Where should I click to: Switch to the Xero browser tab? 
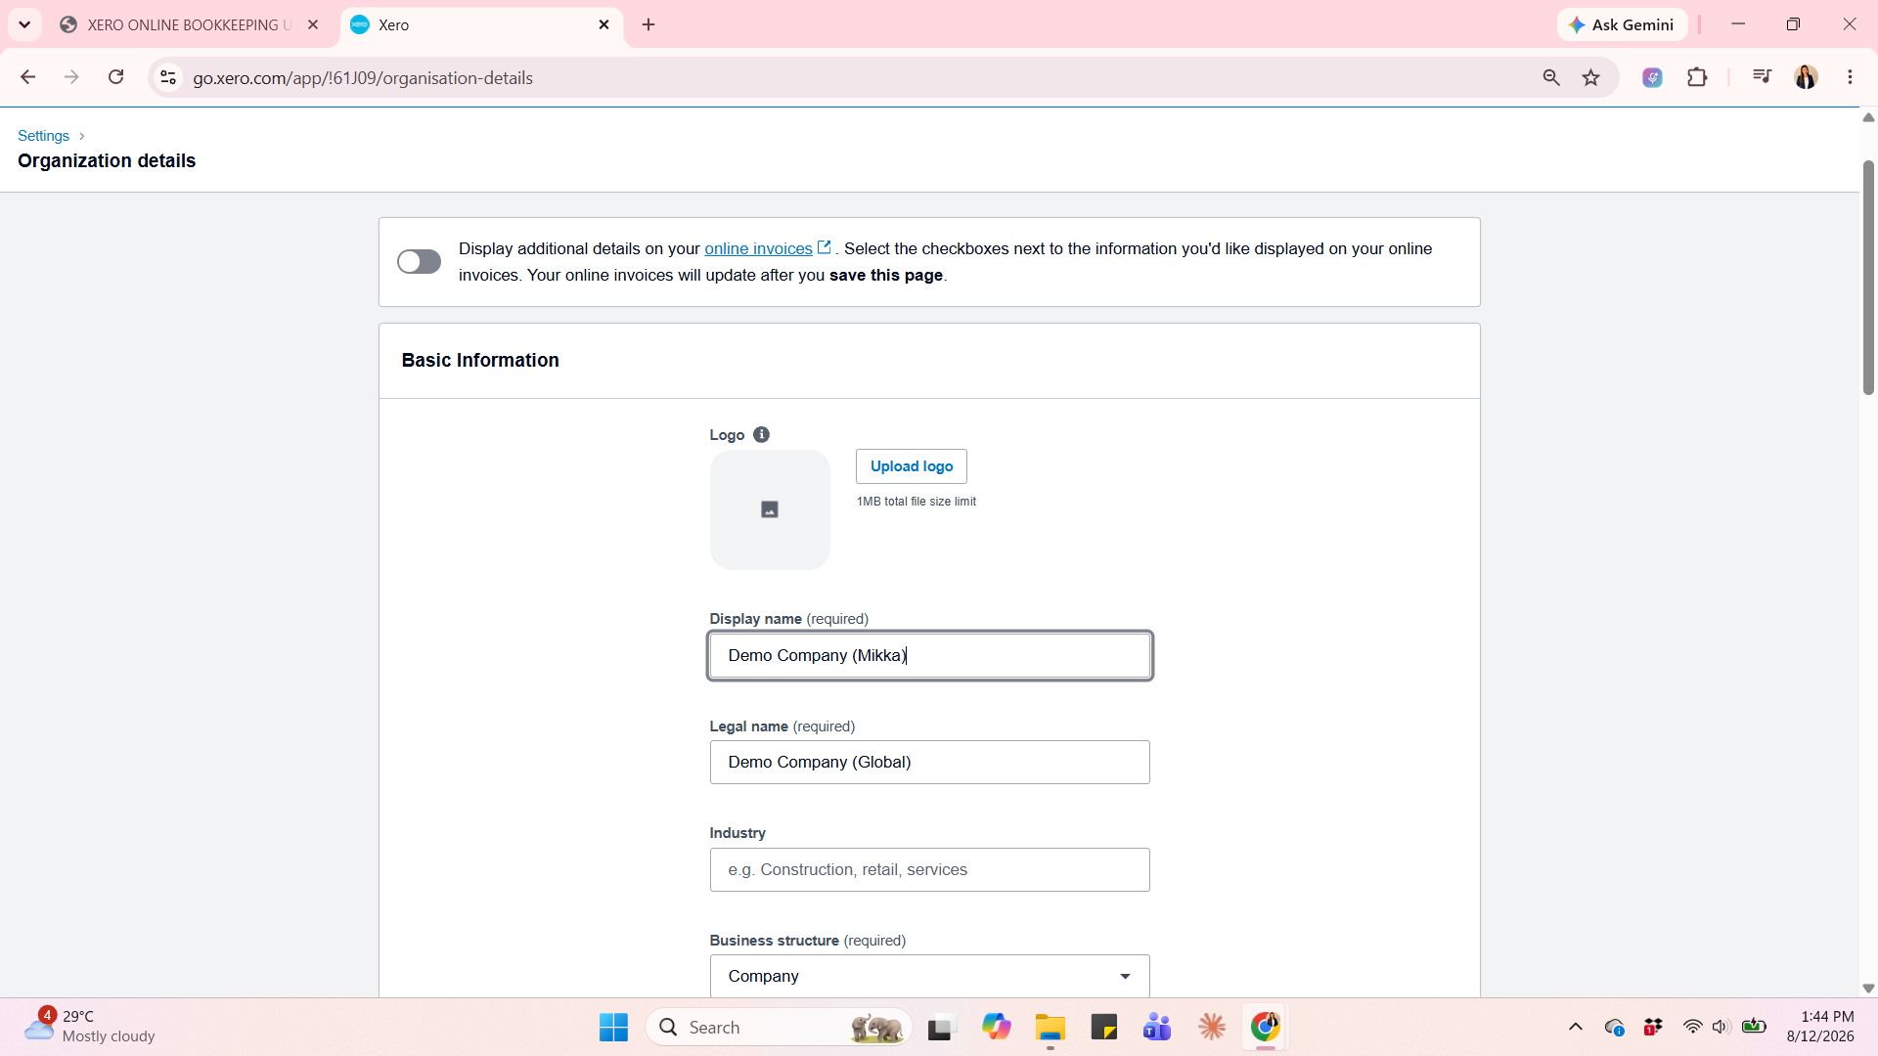(480, 25)
